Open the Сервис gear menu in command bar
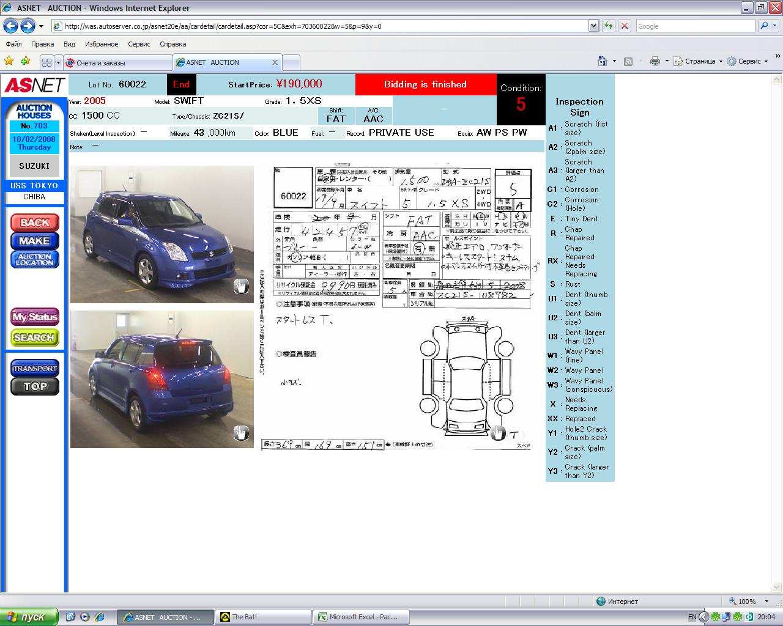 tap(746, 61)
